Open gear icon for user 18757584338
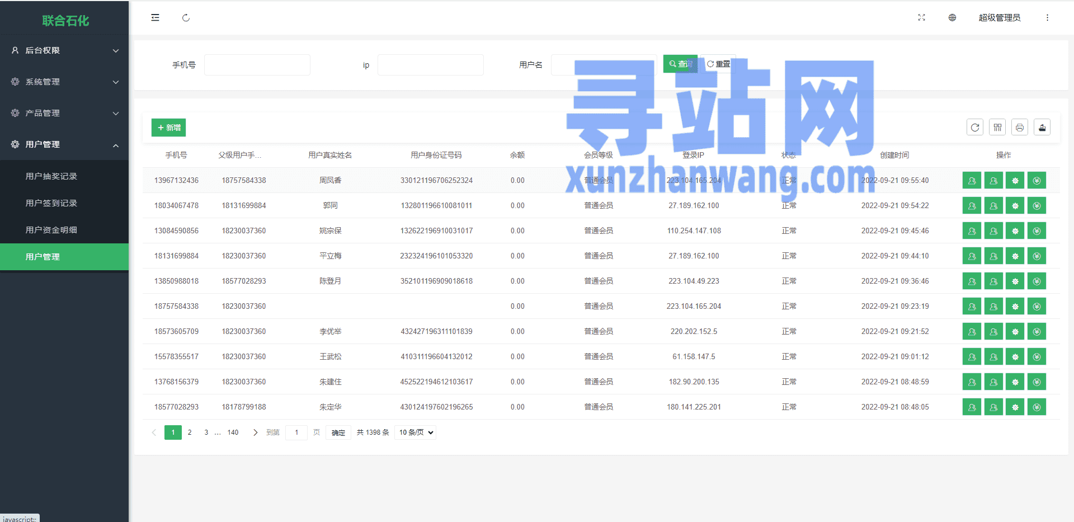Screen dimensions: 1074x522 [x=1015, y=307]
